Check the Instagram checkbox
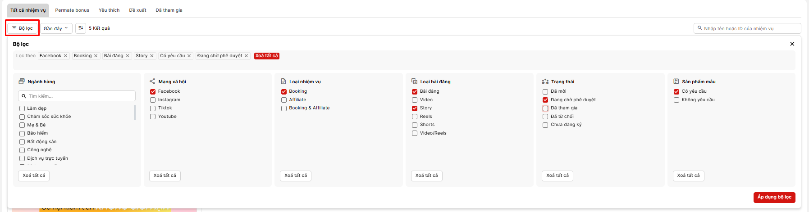 tap(153, 100)
